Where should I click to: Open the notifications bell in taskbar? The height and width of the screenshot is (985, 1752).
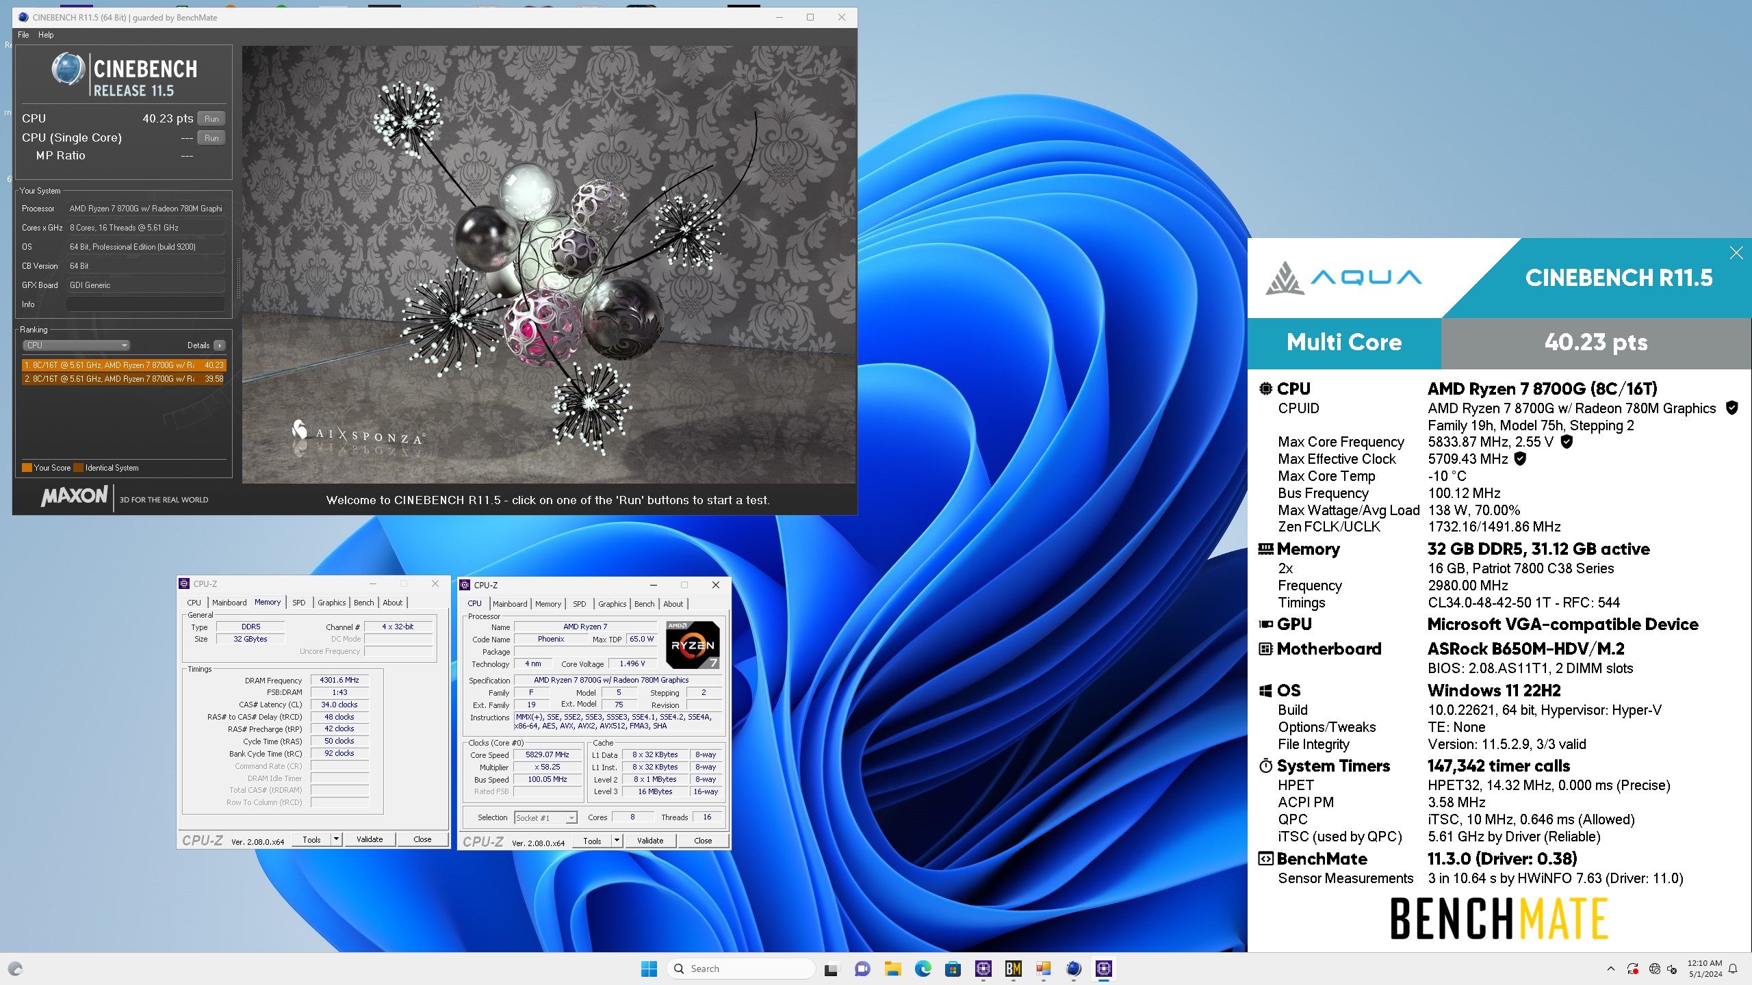click(1733, 969)
